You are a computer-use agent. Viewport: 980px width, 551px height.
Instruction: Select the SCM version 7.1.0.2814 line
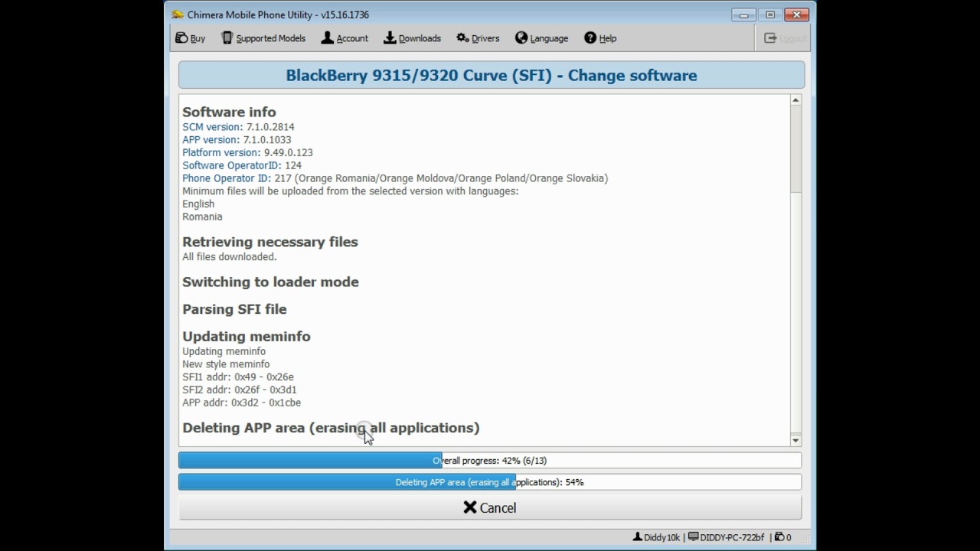coord(238,127)
